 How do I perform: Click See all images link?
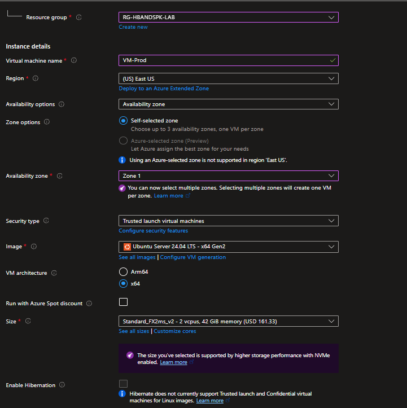pos(137,257)
